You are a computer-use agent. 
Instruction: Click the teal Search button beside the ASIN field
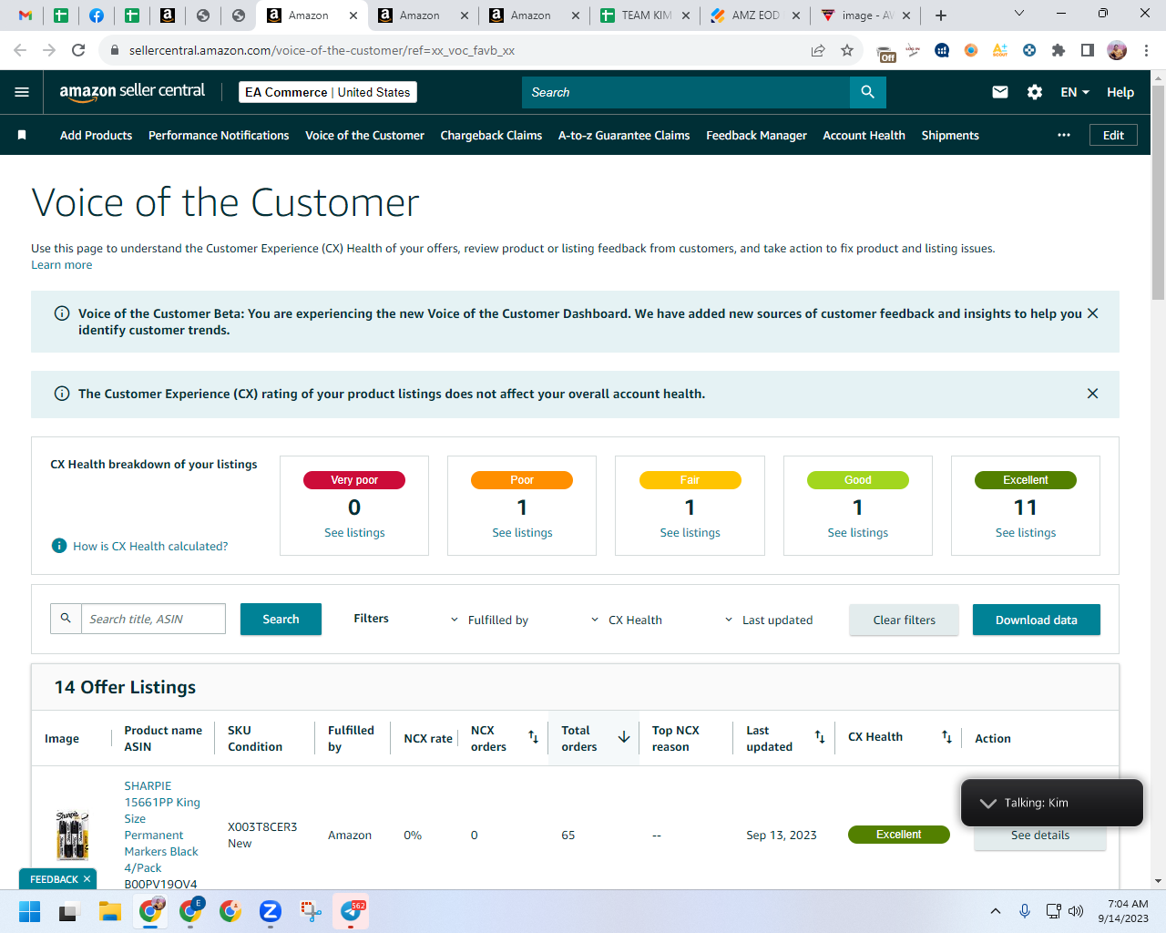tap(281, 619)
